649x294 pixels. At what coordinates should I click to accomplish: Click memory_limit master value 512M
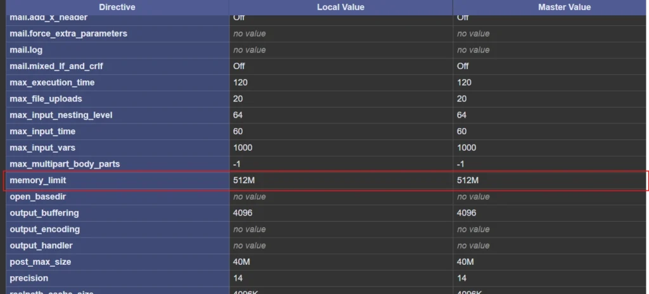468,181
